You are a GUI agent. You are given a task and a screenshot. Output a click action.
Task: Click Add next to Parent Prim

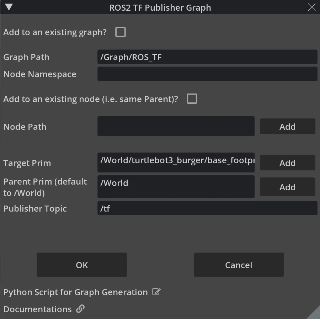pyautogui.click(x=287, y=187)
